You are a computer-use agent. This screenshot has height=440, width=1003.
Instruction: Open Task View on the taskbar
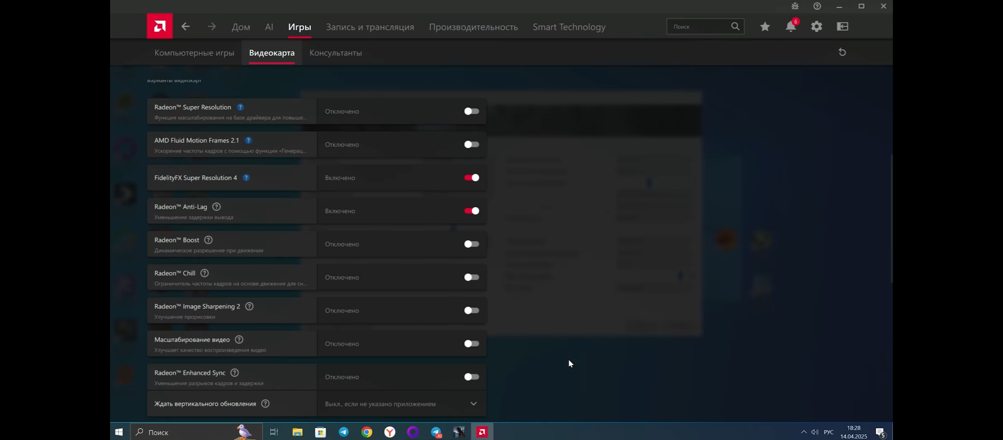point(274,432)
